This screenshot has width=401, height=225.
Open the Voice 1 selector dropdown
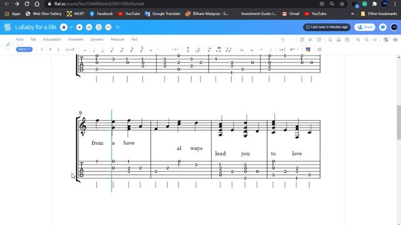coord(24,49)
